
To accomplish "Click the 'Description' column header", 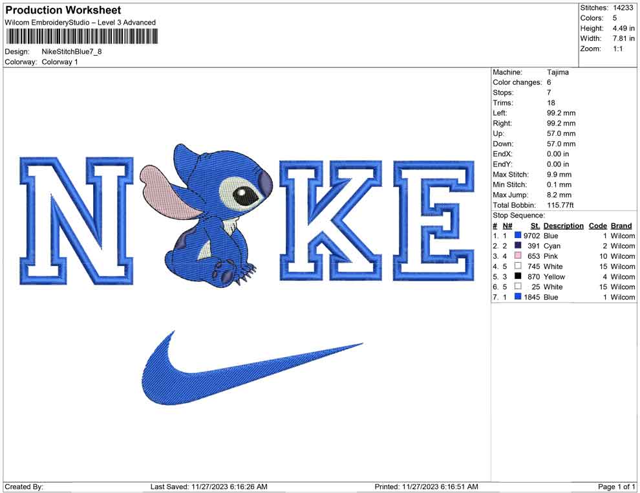I will point(564,225).
